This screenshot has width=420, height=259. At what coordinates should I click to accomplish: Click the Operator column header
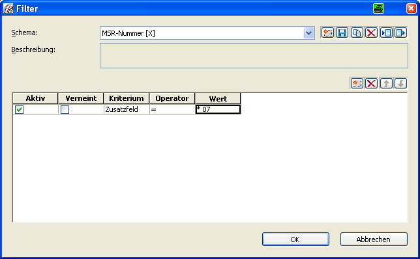(x=172, y=98)
